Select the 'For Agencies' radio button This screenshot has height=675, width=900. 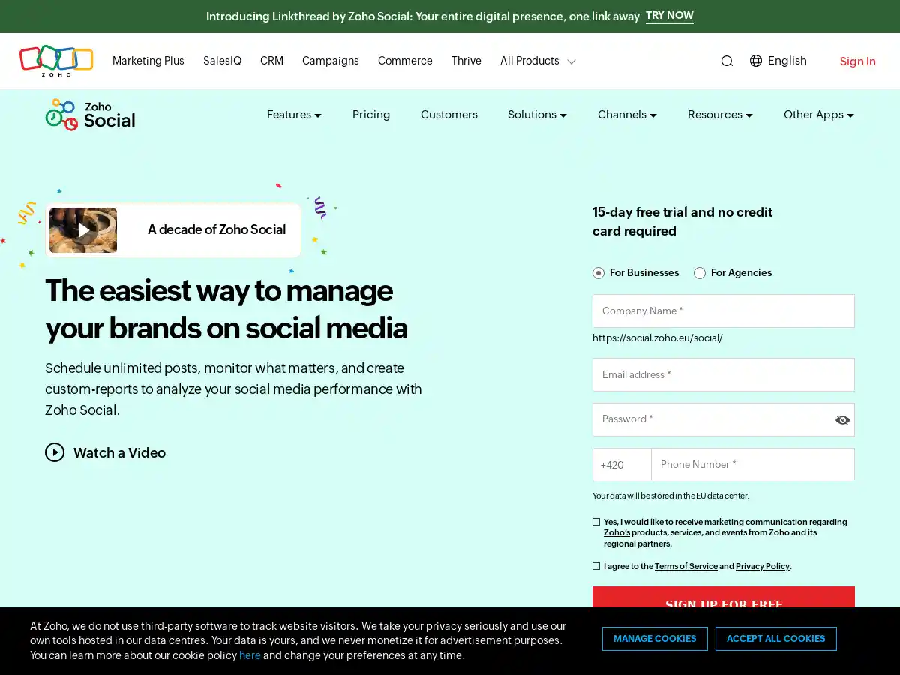point(699,273)
